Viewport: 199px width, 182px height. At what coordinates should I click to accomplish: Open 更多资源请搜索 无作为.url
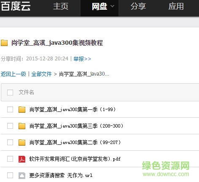tap(61, 175)
